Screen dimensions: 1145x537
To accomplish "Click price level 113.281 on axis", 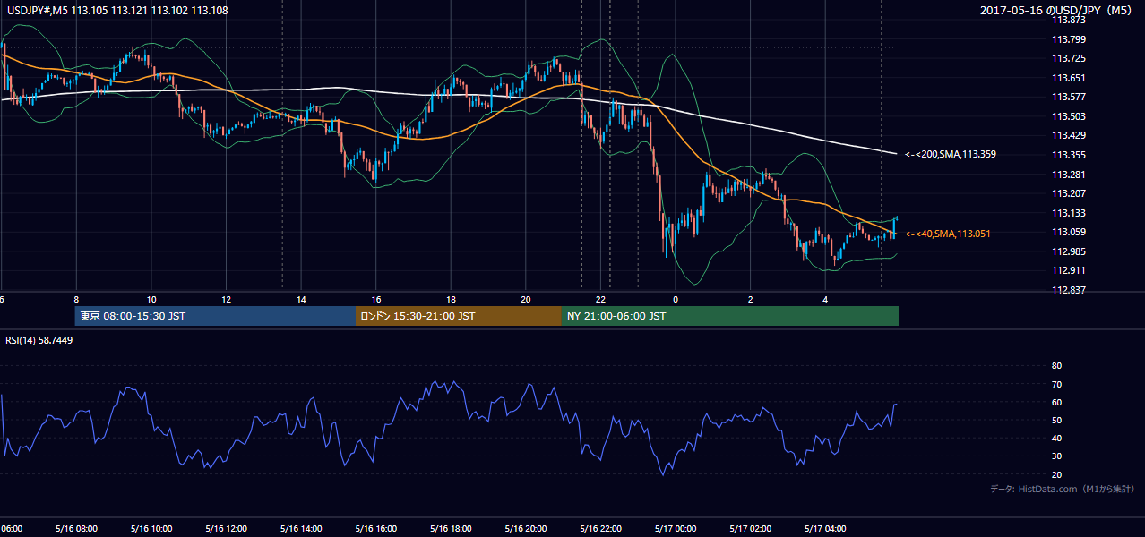I will [x=1069, y=175].
